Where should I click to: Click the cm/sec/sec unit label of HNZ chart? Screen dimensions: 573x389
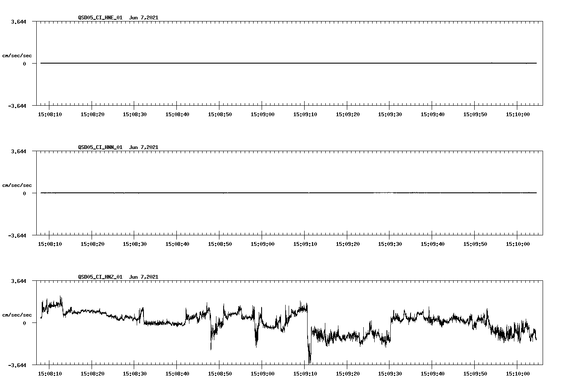point(17,315)
